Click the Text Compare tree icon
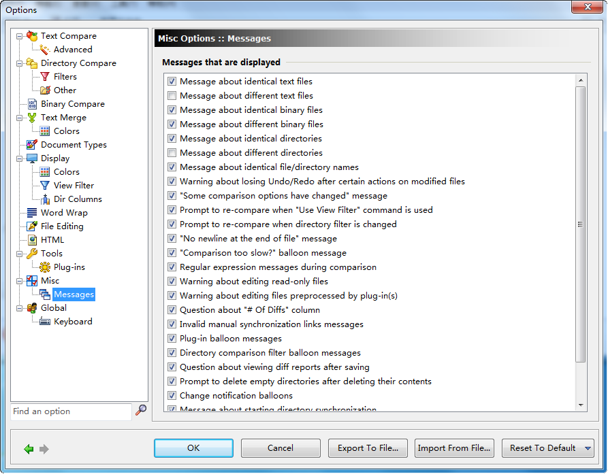 tap(32, 36)
